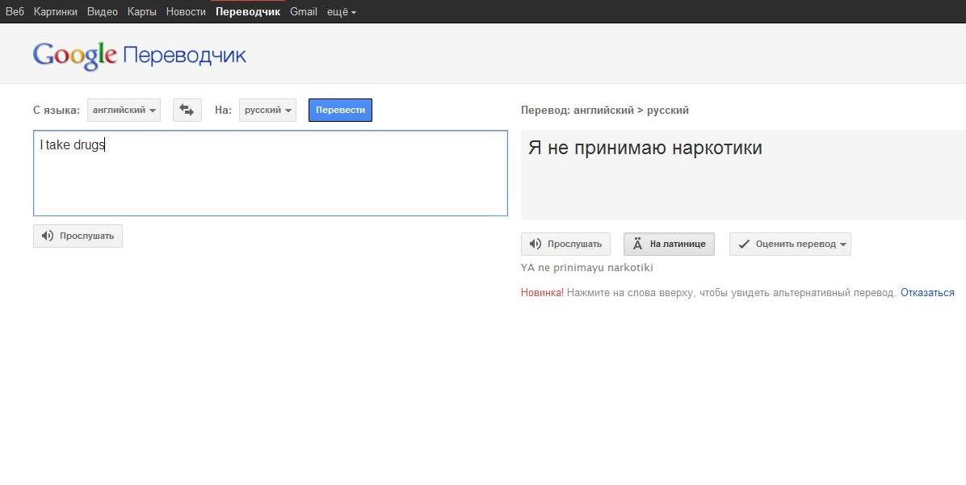Expand the Оценить перевод dropdown
966x485 pixels.
click(790, 244)
